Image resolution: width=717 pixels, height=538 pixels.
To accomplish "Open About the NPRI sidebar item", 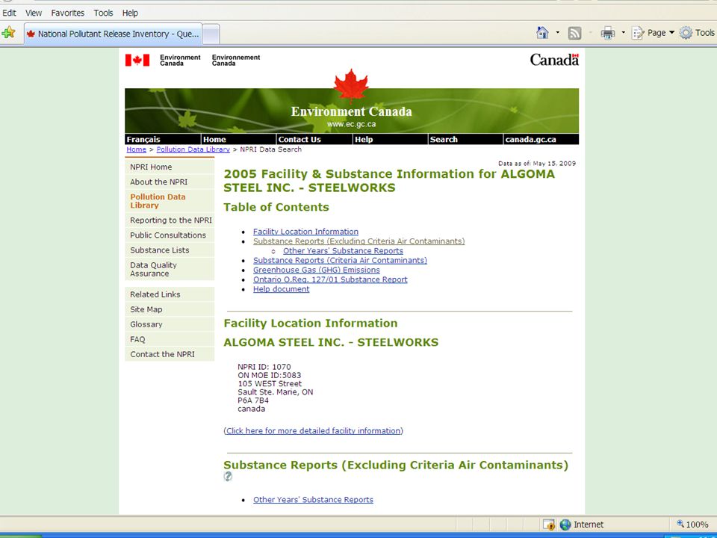I will pos(170,182).
